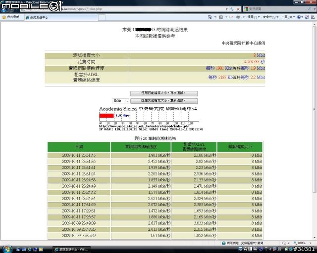Click the date 2009-10-11 23:31:43
Image resolution: width=317 pixels, height=253 pixels.
click(79, 155)
